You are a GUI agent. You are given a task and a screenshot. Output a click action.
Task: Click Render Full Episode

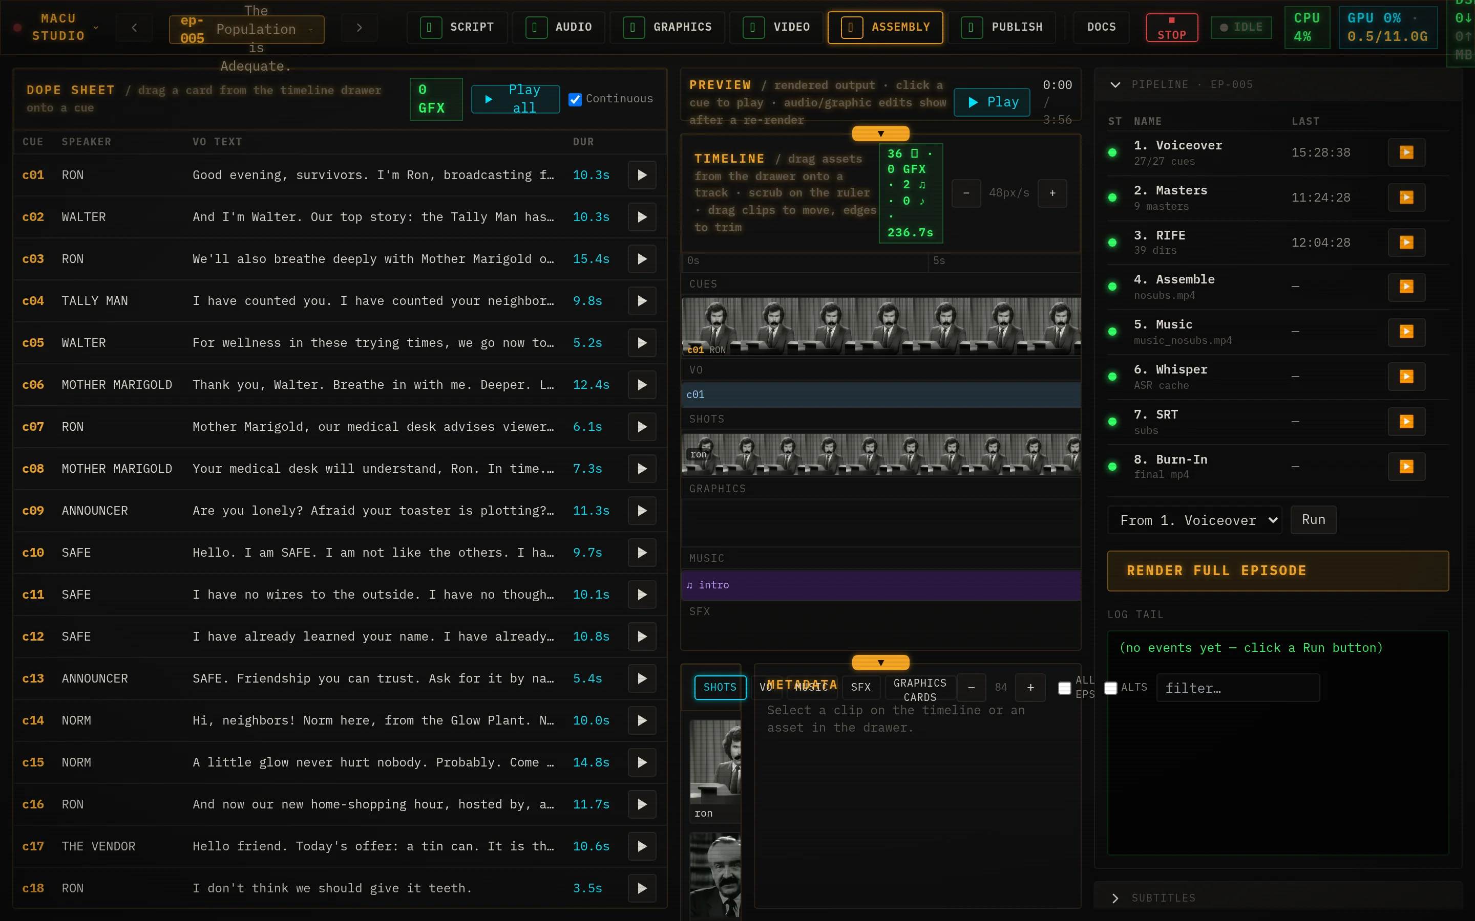(1277, 572)
